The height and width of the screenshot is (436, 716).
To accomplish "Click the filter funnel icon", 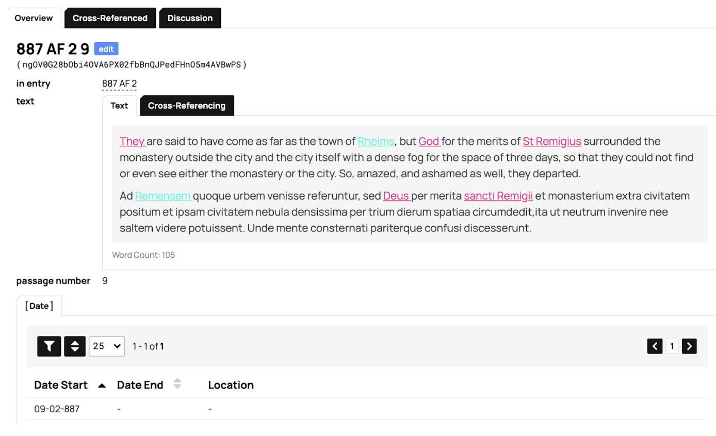I will pos(49,346).
